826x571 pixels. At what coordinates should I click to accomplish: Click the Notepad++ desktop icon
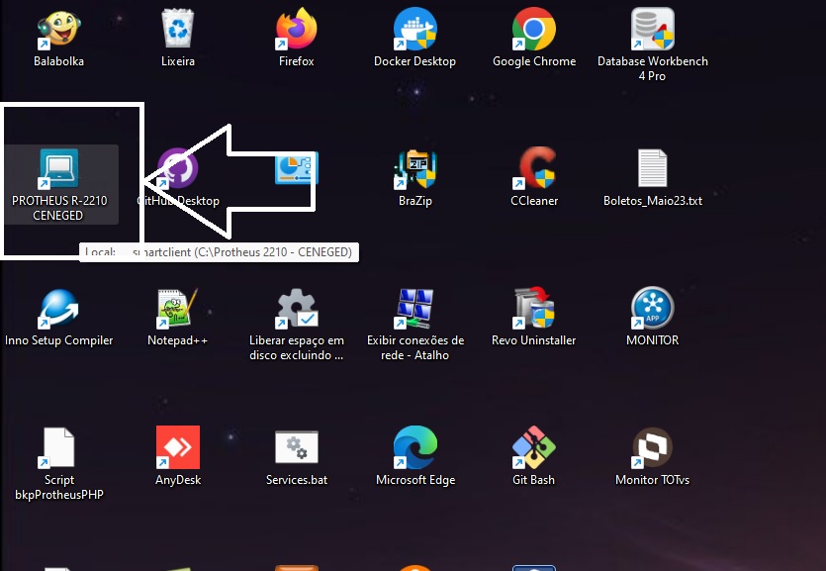[x=178, y=310]
